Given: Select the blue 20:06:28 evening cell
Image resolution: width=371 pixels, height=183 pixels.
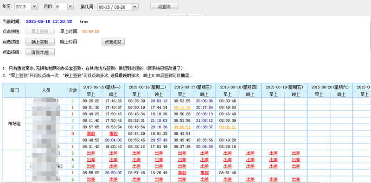Looking at the screenshot, I should click(205, 146).
